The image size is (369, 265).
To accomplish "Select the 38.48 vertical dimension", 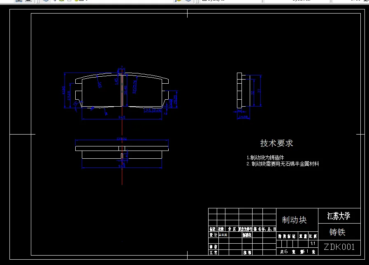I will (x=125, y=90).
